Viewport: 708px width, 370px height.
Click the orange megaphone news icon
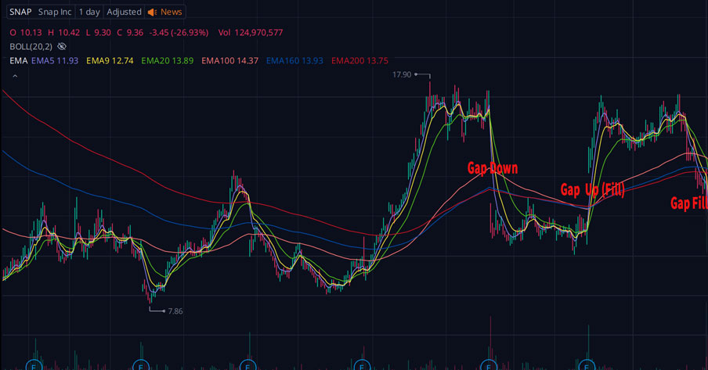[152, 13]
